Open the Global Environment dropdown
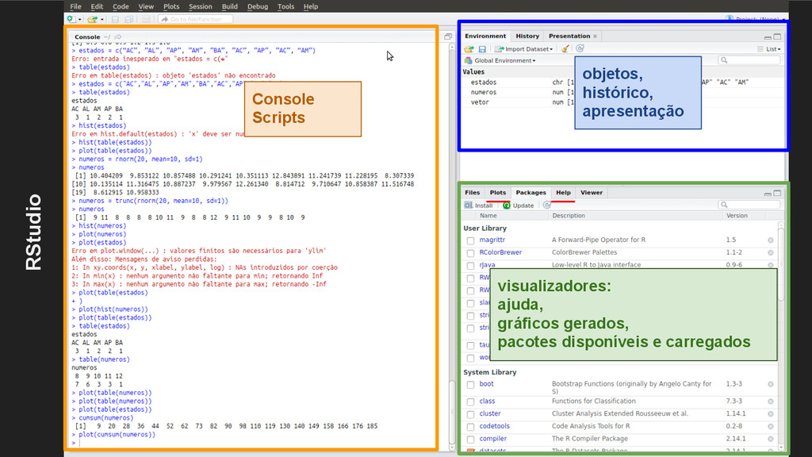Screen dimensions: 812x457 point(501,60)
